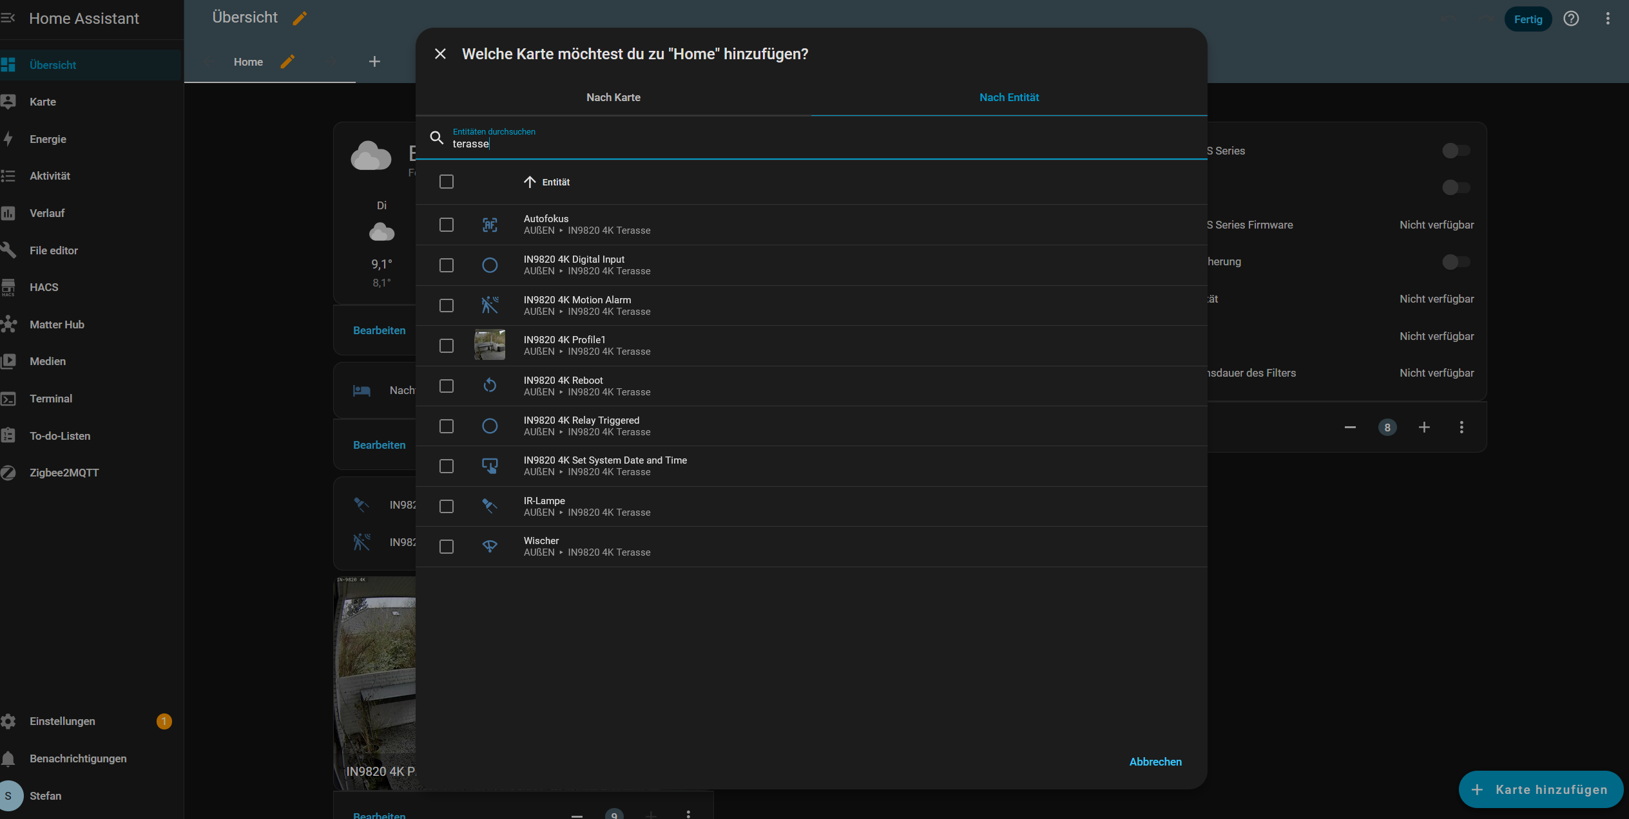Collapse the sidebar menu icon
Screen dimensions: 1629x819
8,18
